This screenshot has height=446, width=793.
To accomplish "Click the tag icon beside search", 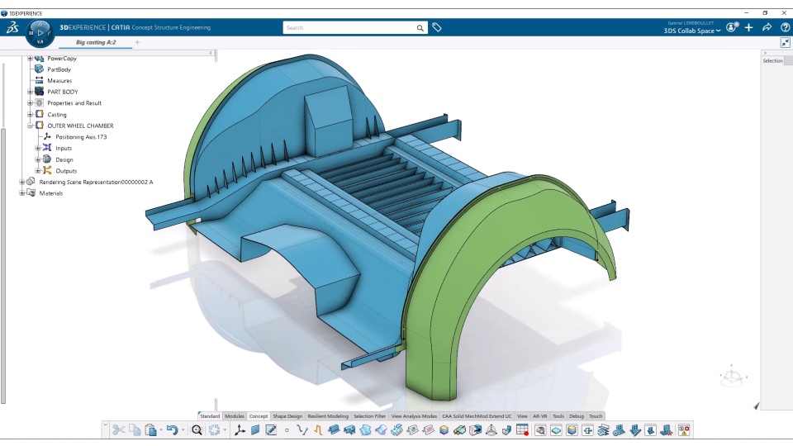I will pos(437,28).
